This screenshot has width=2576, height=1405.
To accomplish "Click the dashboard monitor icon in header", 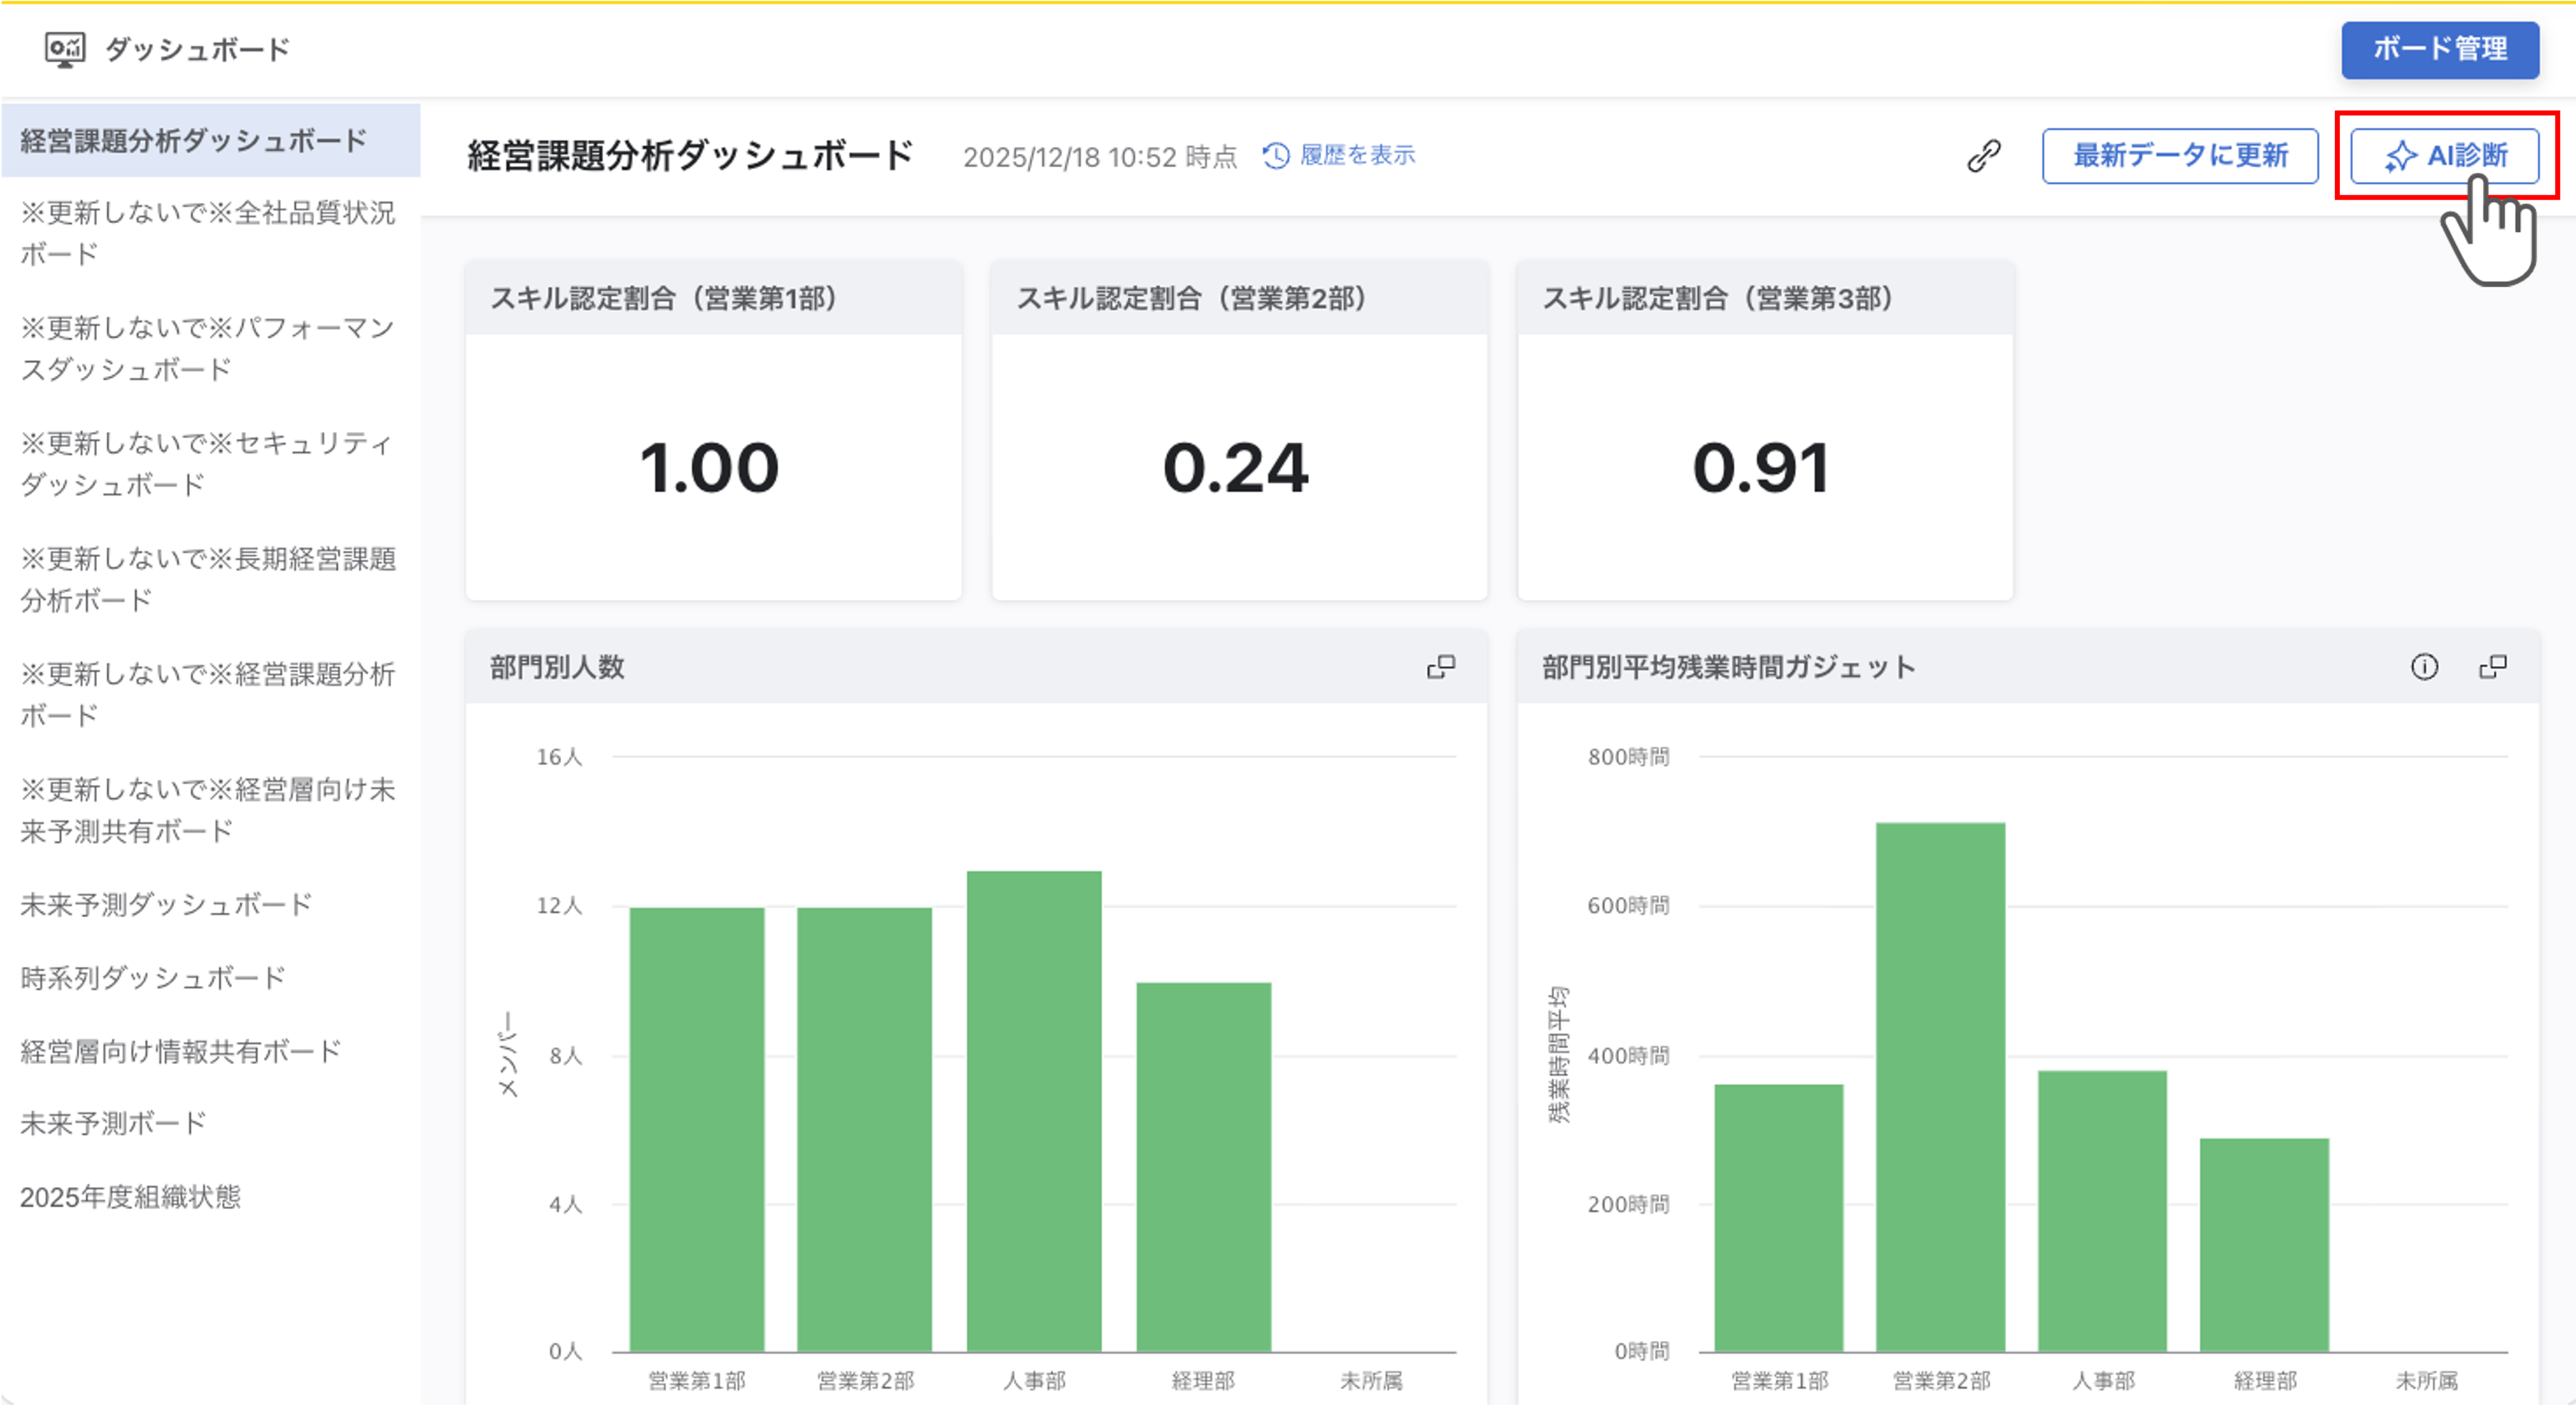I will (x=65, y=49).
